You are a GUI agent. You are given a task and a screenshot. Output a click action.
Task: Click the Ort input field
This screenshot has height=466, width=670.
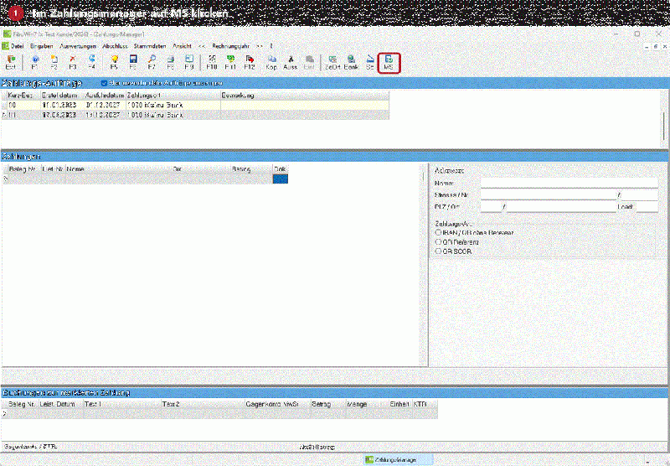click(x=561, y=207)
